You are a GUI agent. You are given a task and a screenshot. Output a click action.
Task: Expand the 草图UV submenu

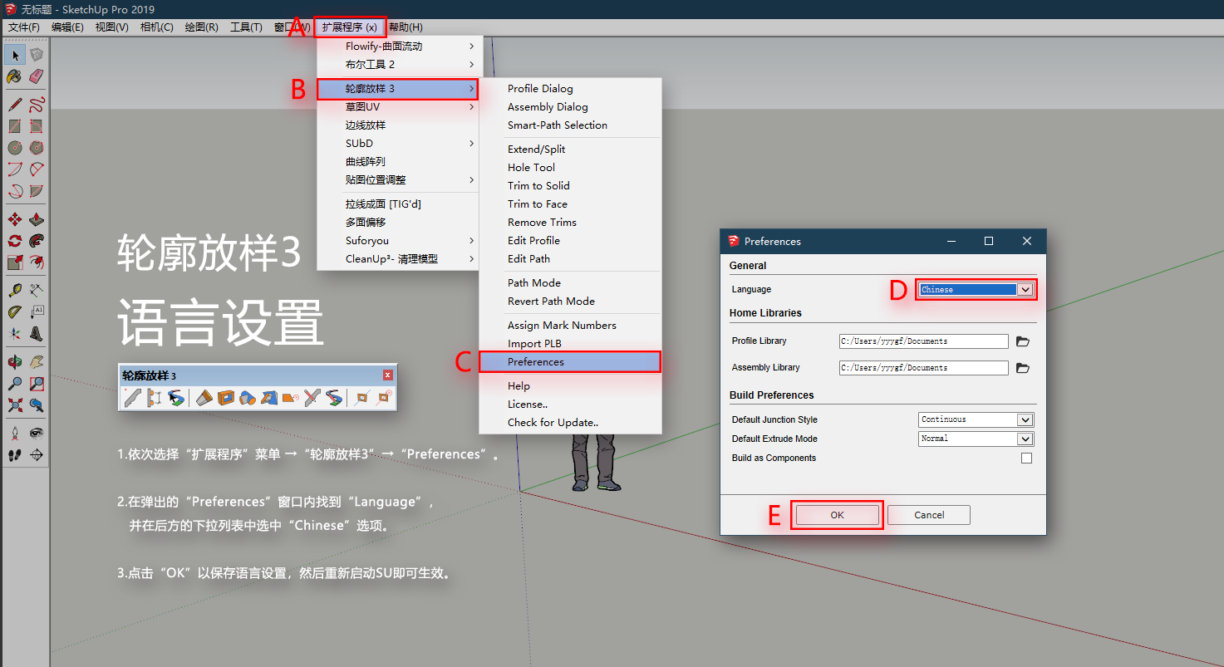pyautogui.click(x=398, y=107)
